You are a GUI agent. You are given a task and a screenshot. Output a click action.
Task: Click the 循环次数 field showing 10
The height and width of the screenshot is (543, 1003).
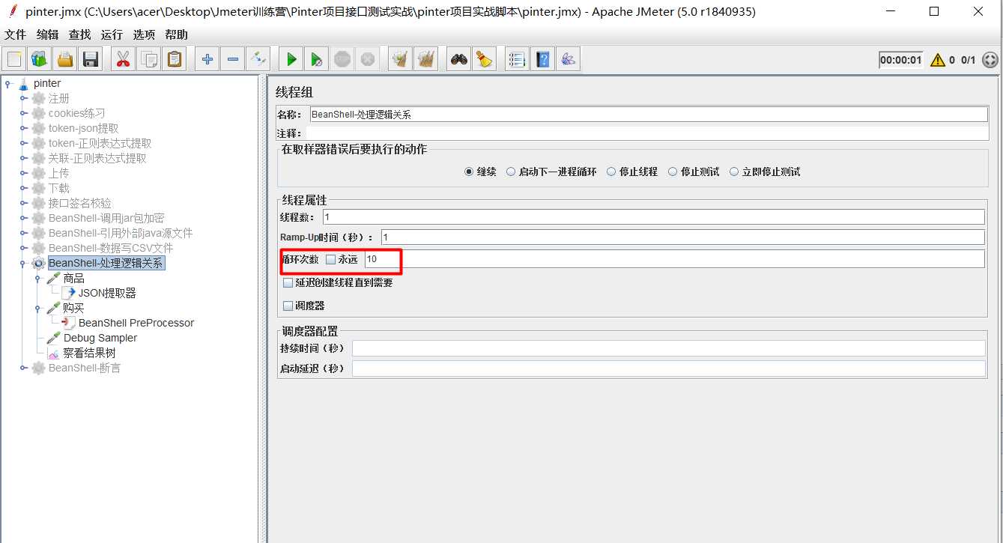pyautogui.click(x=674, y=259)
